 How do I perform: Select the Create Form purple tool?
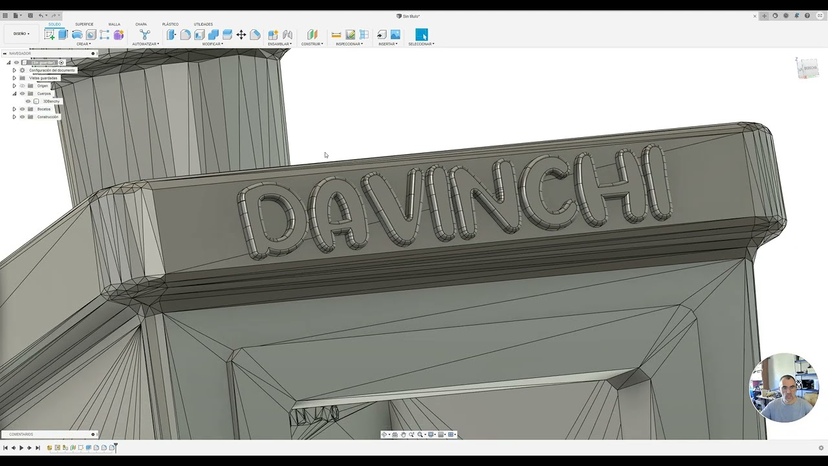(x=118, y=34)
